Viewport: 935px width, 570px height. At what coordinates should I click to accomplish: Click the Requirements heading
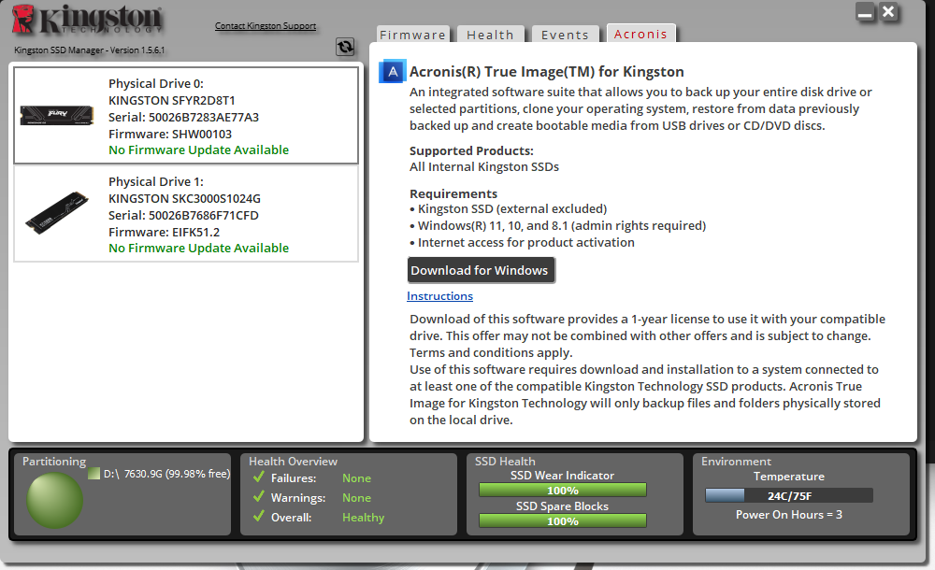(x=453, y=193)
